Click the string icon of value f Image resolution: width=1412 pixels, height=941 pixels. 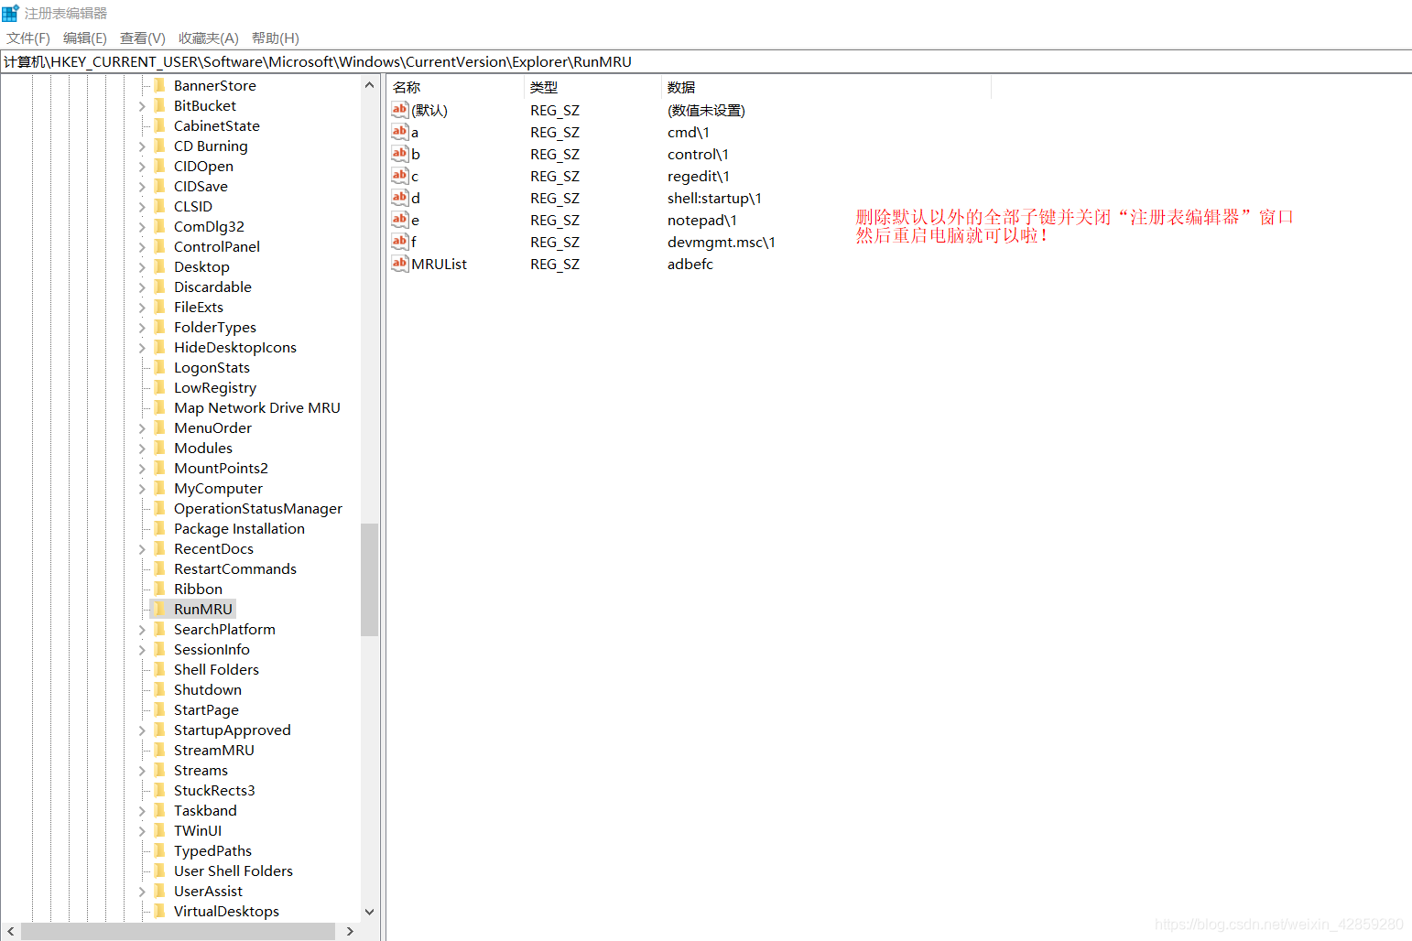(x=399, y=242)
